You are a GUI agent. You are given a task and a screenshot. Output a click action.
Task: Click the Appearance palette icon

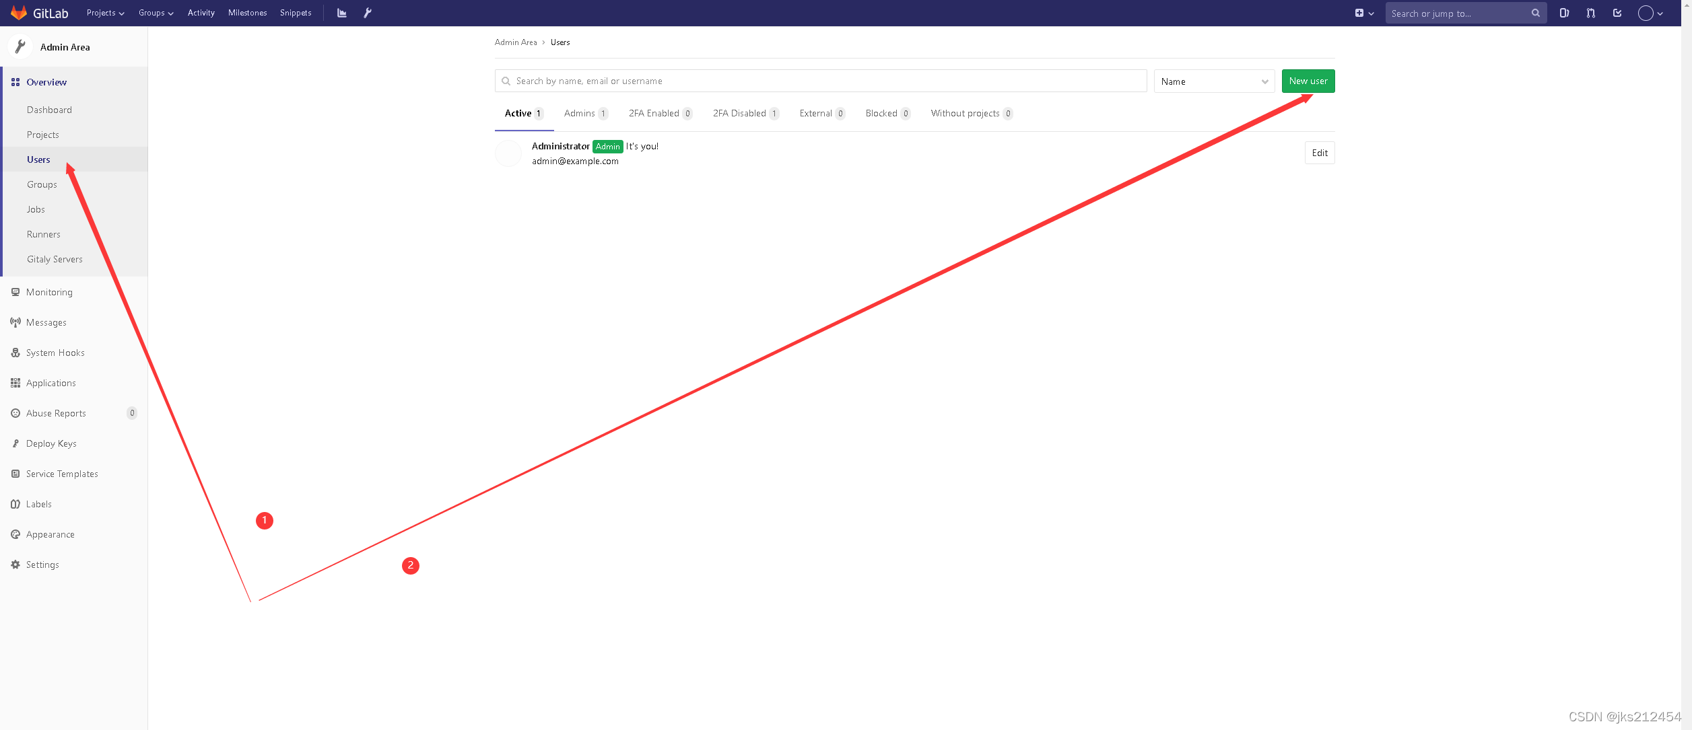click(x=15, y=534)
